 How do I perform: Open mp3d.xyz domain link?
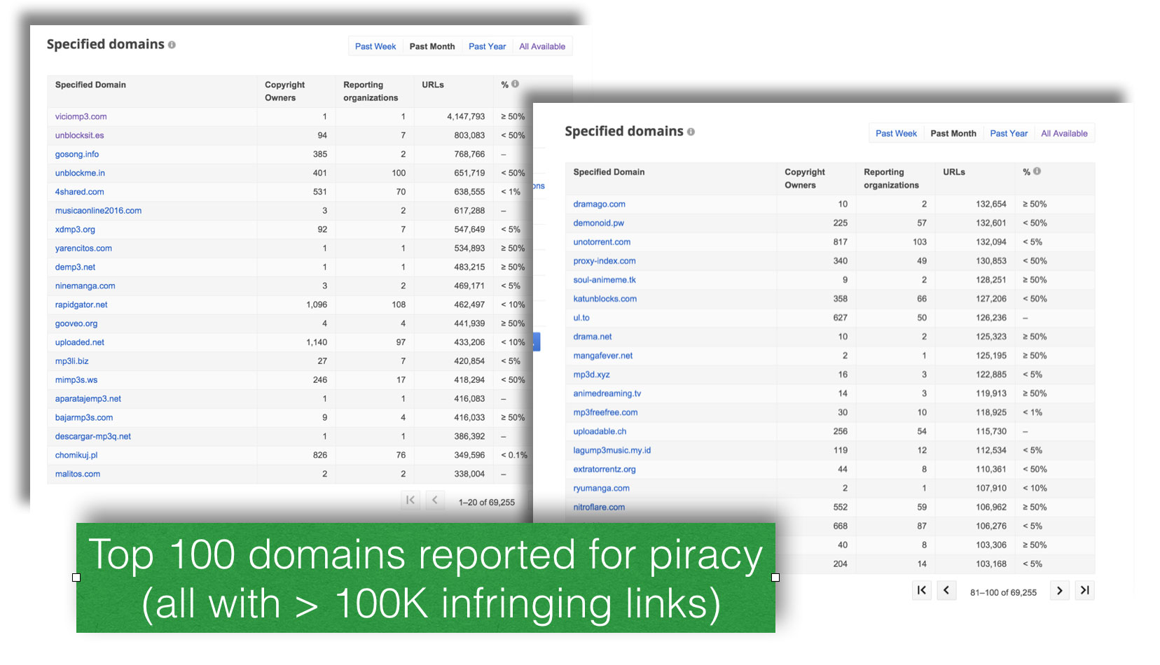pos(592,374)
